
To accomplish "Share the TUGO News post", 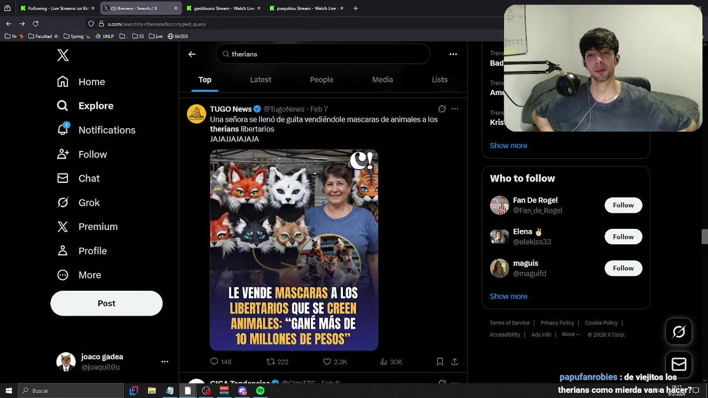I will point(455,362).
